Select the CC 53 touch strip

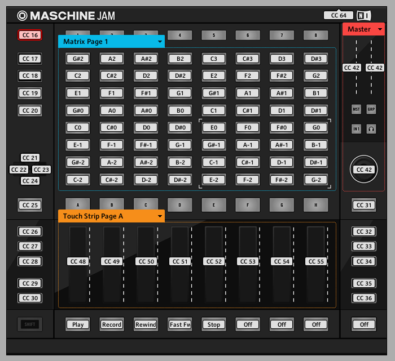(x=248, y=261)
